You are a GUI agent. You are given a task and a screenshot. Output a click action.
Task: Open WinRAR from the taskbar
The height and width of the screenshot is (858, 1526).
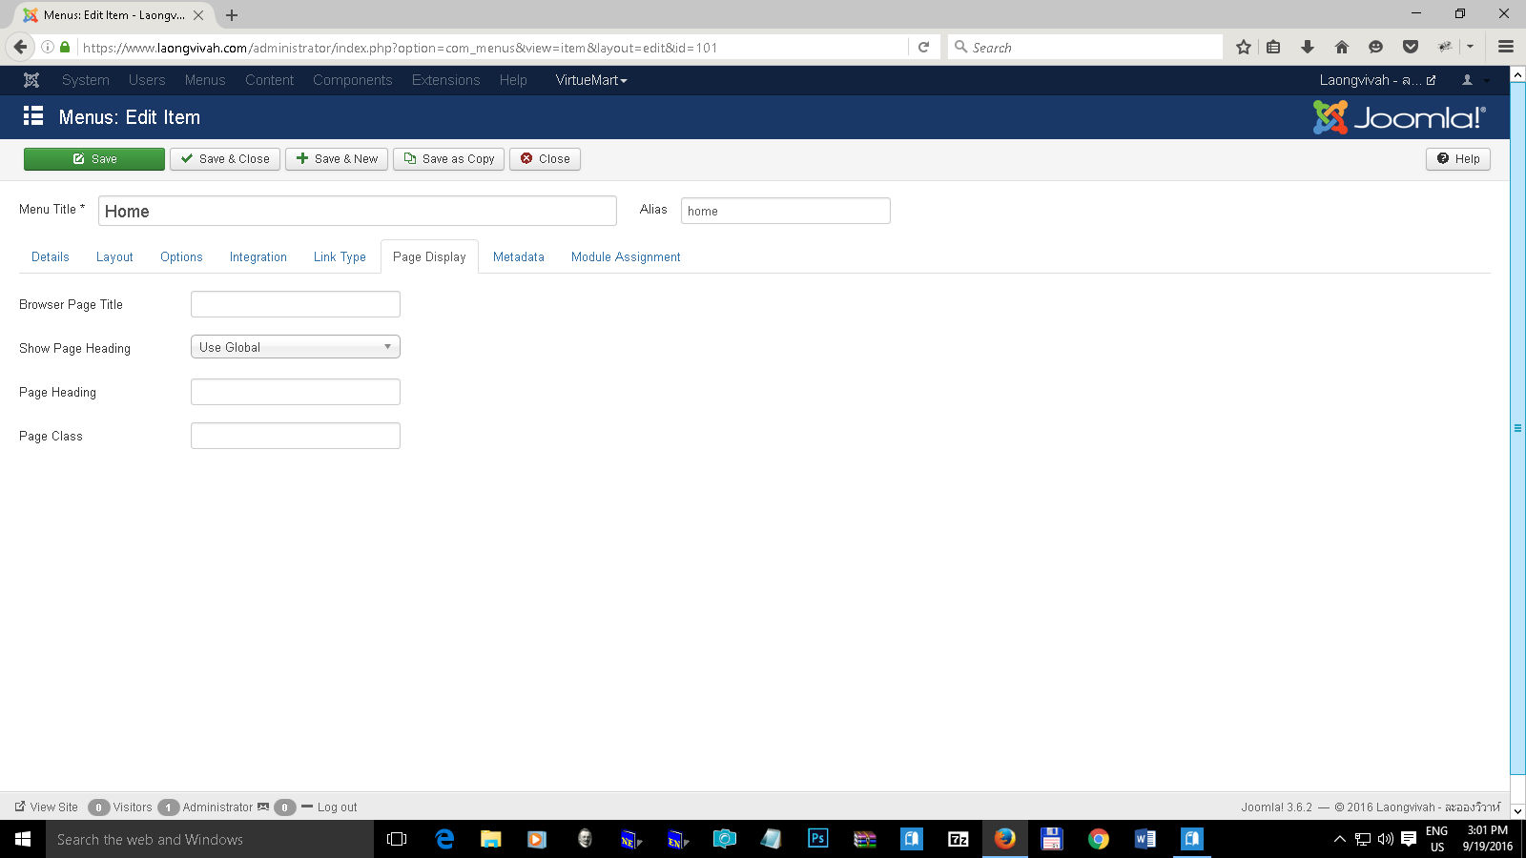[864, 839]
